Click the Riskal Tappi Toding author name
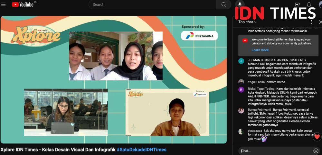Screen dimensions: 322x155 [261, 89]
